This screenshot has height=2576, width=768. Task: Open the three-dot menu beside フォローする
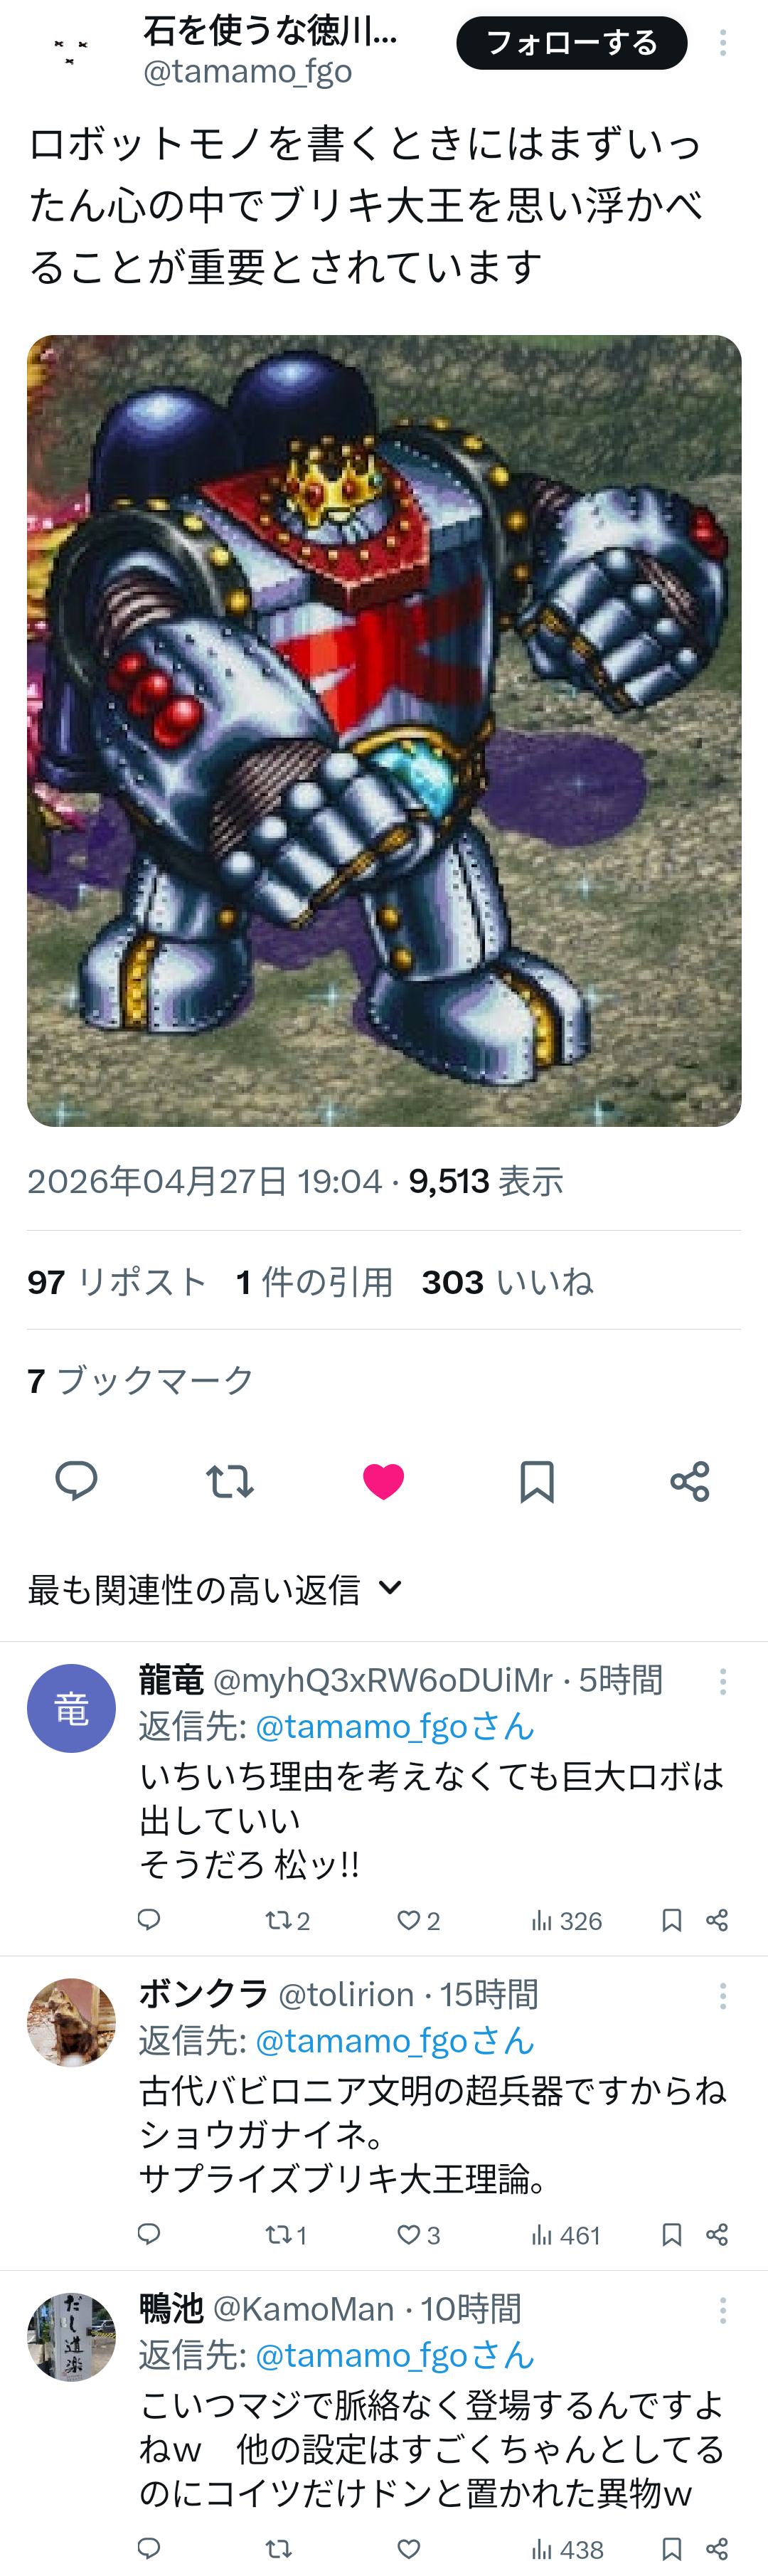723,43
